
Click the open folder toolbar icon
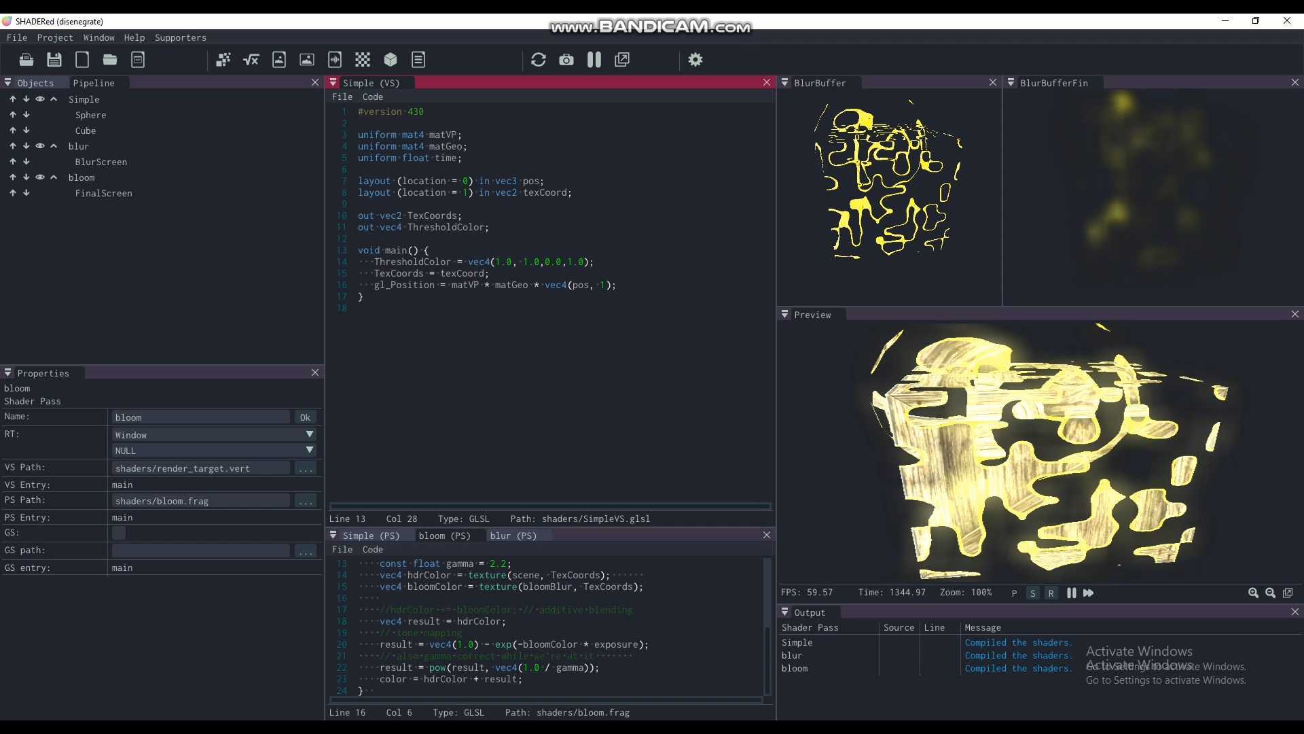[x=110, y=60]
